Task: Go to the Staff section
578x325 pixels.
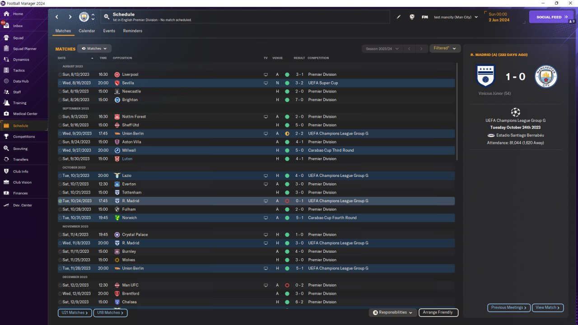Action: 17,92
